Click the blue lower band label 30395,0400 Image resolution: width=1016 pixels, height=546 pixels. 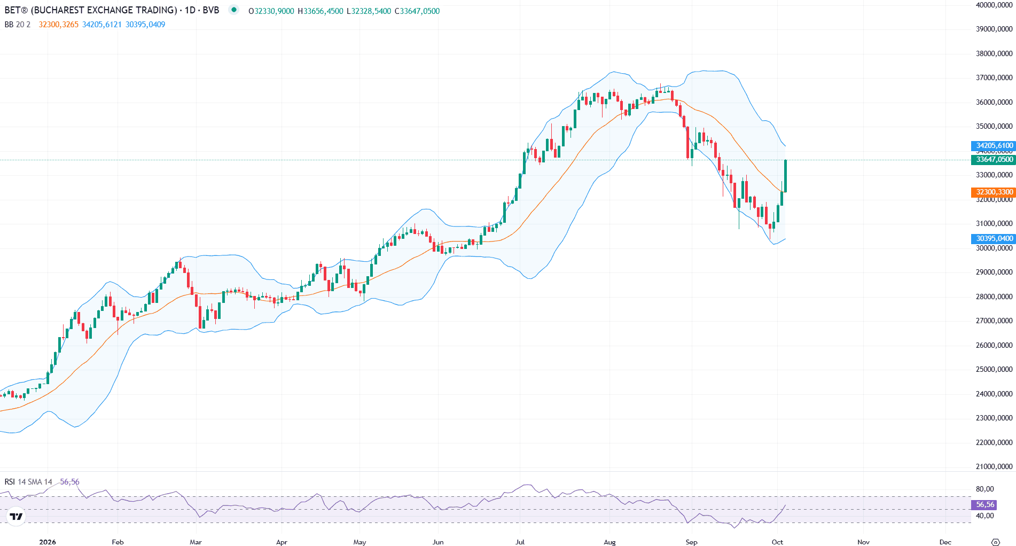point(993,239)
